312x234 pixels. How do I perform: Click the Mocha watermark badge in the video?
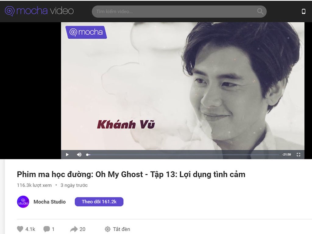click(x=86, y=32)
